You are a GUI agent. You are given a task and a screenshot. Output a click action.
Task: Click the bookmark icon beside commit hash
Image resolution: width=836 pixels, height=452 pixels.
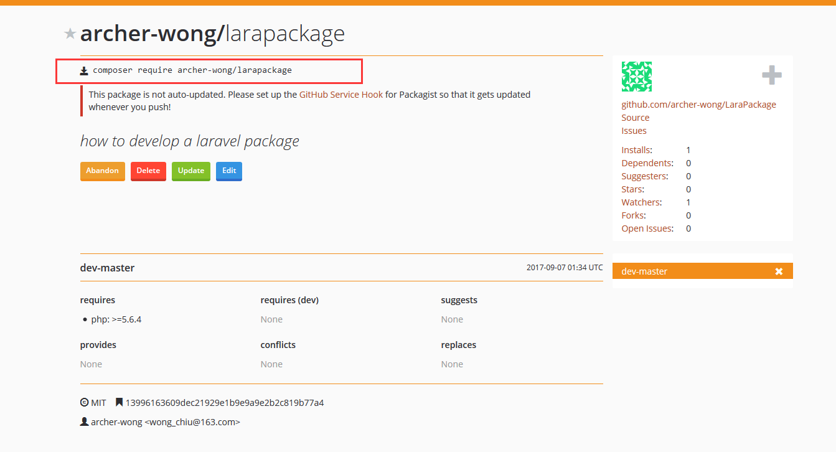pos(119,403)
